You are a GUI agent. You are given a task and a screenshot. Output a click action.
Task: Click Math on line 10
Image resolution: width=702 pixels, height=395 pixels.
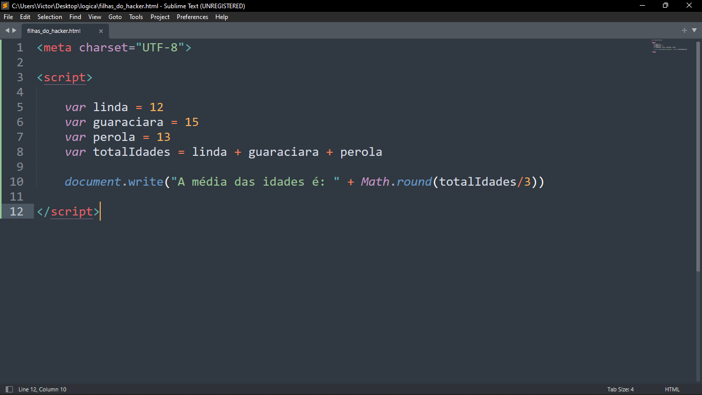pyautogui.click(x=375, y=182)
